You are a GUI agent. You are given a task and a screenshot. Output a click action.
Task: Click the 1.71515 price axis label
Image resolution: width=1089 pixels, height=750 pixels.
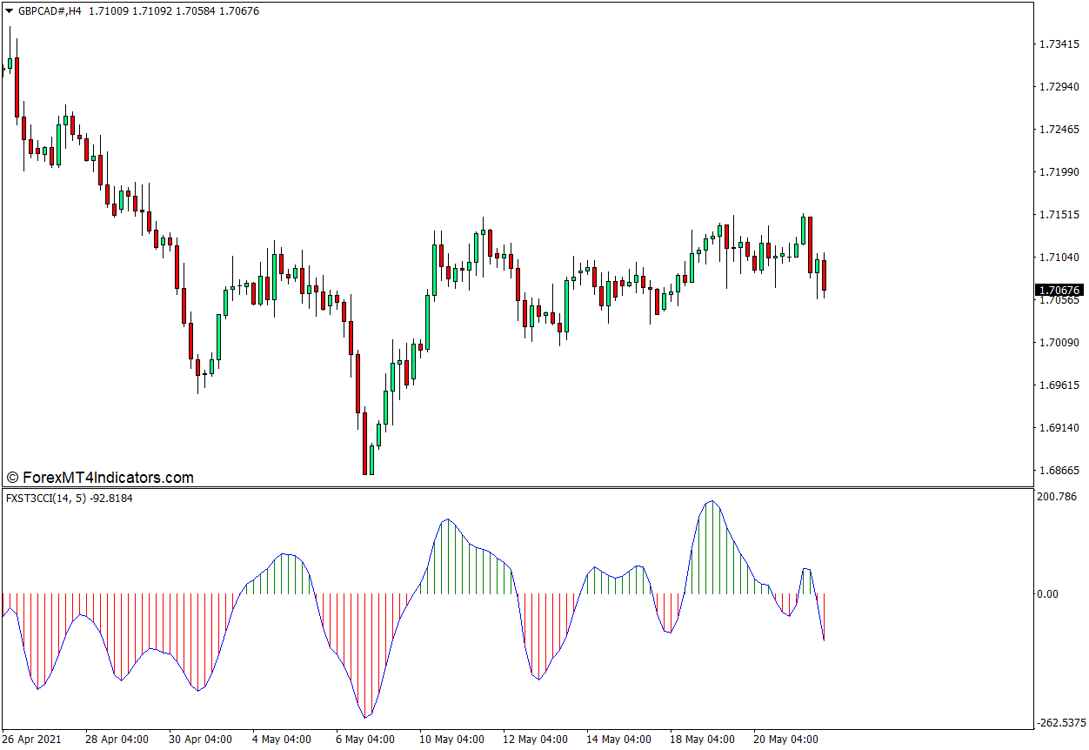(1059, 214)
